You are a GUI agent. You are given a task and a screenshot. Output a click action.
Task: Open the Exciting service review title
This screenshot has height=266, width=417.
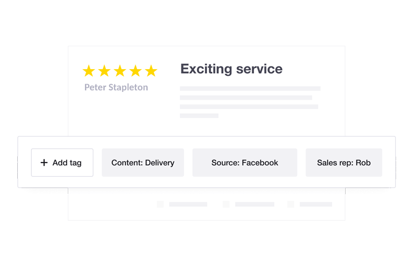point(231,69)
